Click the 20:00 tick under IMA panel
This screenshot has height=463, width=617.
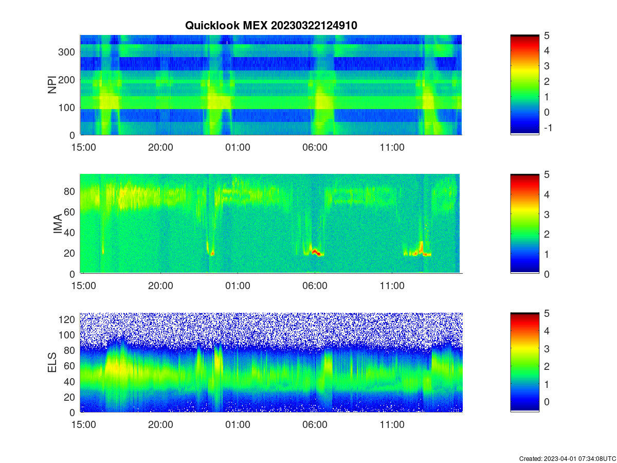coord(161,287)
